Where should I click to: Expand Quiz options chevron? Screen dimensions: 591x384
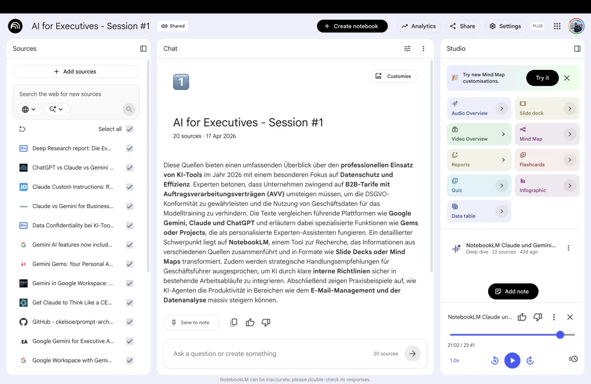click(x=502, y=185)
